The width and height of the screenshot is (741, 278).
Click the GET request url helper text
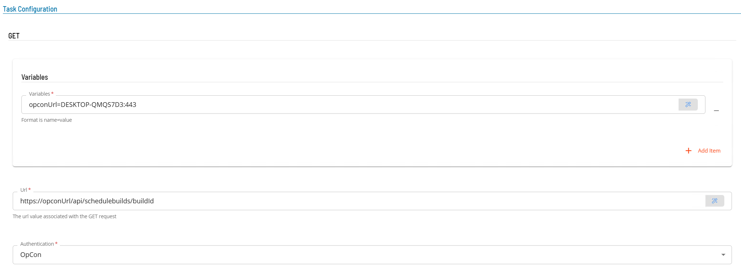(x=65, y=216)
